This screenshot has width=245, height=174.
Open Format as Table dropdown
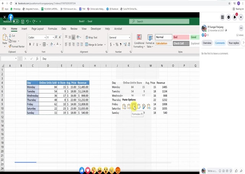coord(150,41)
